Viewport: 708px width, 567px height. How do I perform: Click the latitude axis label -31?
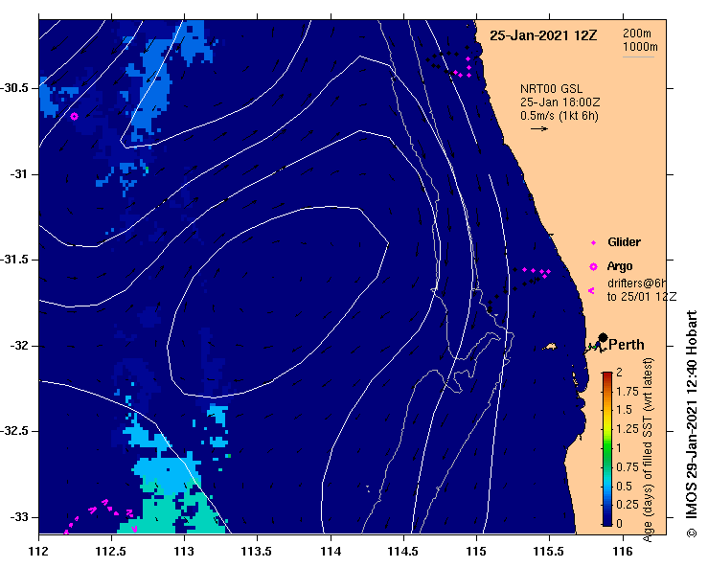[19, 174]
